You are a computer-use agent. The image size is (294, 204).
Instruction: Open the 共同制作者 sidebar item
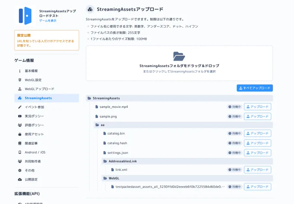(x=47, y=161)
